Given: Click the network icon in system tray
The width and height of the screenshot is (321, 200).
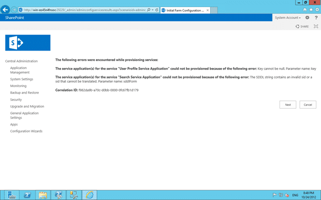Looking at the screenshot, I should pos(281,195).
